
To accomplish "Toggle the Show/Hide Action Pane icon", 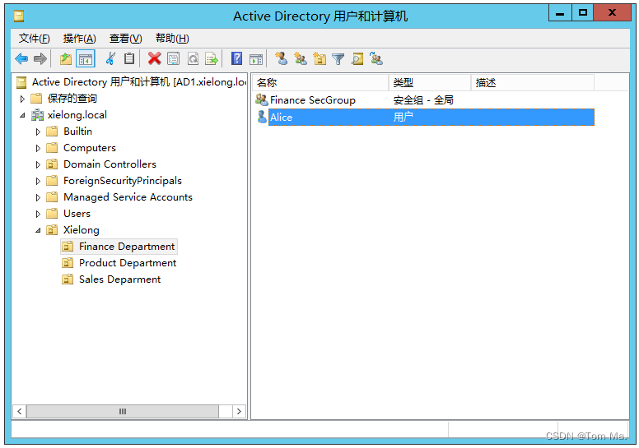I will point(256,59).
